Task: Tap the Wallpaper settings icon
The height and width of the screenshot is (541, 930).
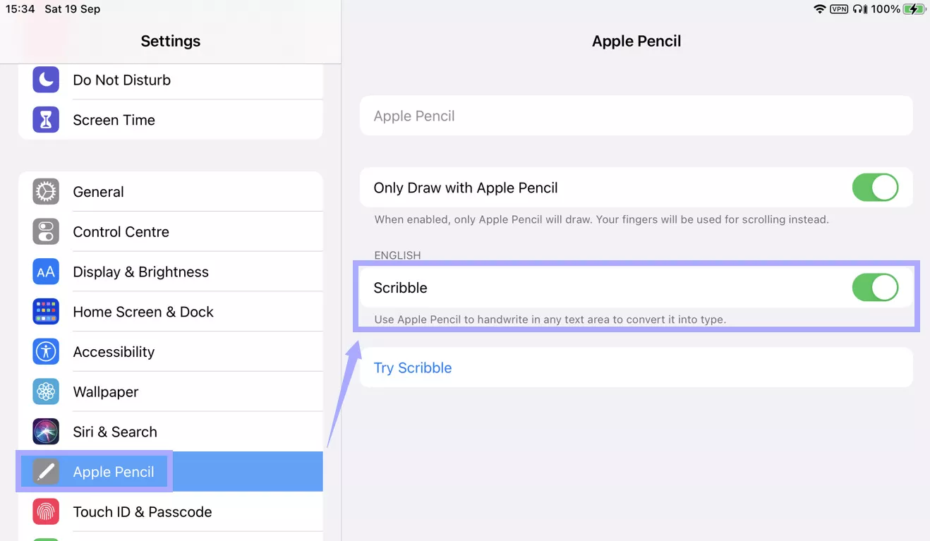Action: pyautogui.click(x=45, y=391)
